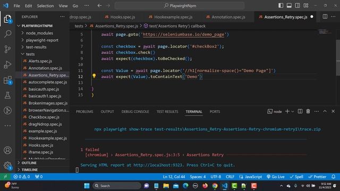The width and height of the screenshot is (340, 191).
Task: Click the editor vertical scrollbar
Action: click(x=338, y=57)
